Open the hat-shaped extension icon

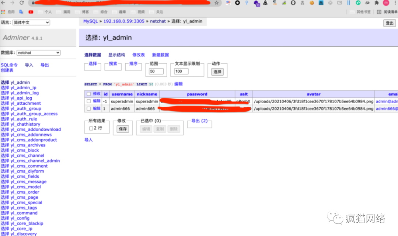pos(367,3)
